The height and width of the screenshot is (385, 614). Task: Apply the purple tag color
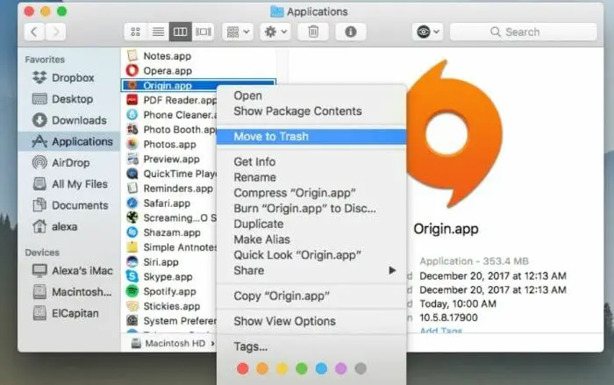click(x=340, y=368)
